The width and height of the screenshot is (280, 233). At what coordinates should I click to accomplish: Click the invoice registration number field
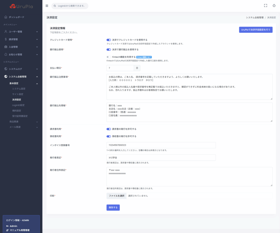pos(161,145)
